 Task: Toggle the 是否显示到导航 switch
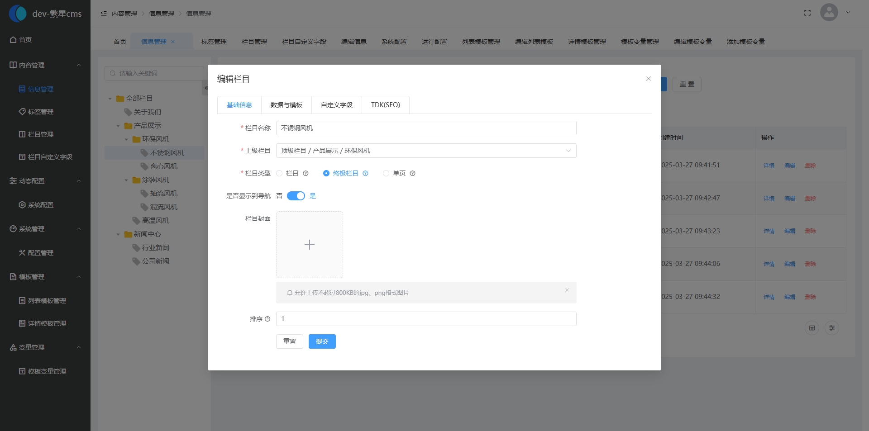pos(296,196)
